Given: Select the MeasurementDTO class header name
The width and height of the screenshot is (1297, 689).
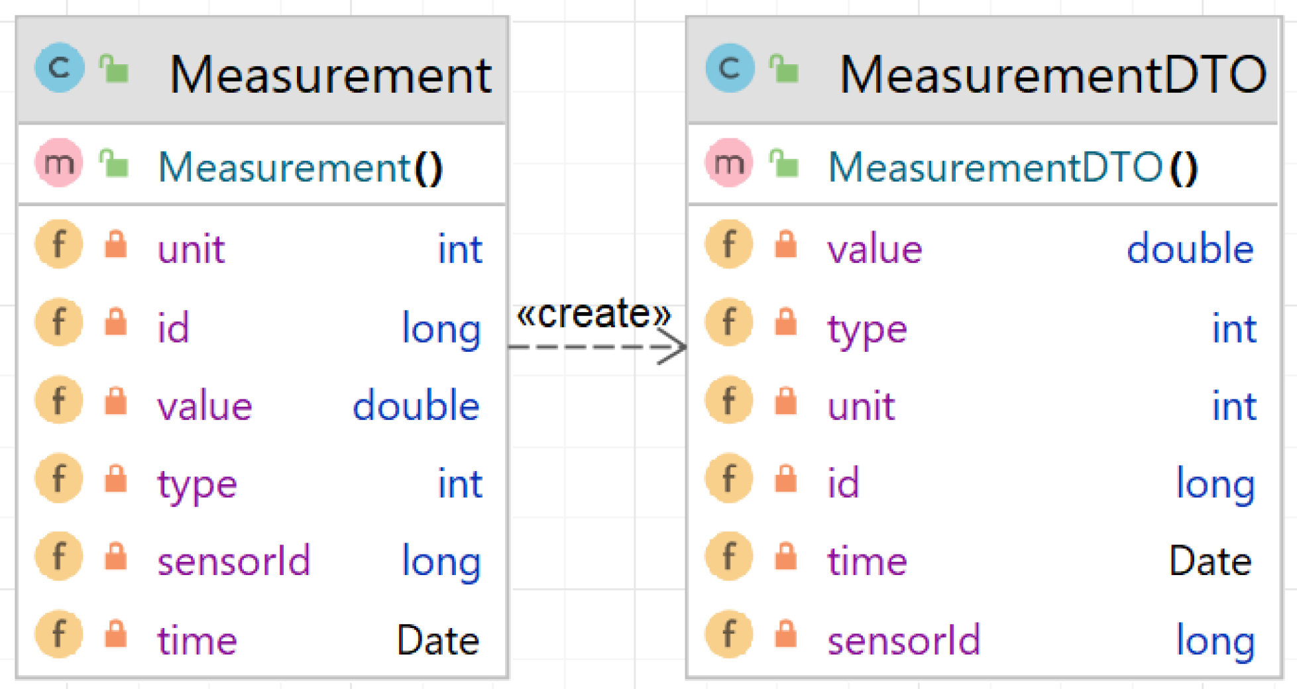Looking at the screenshot, I should [1052, 74].
